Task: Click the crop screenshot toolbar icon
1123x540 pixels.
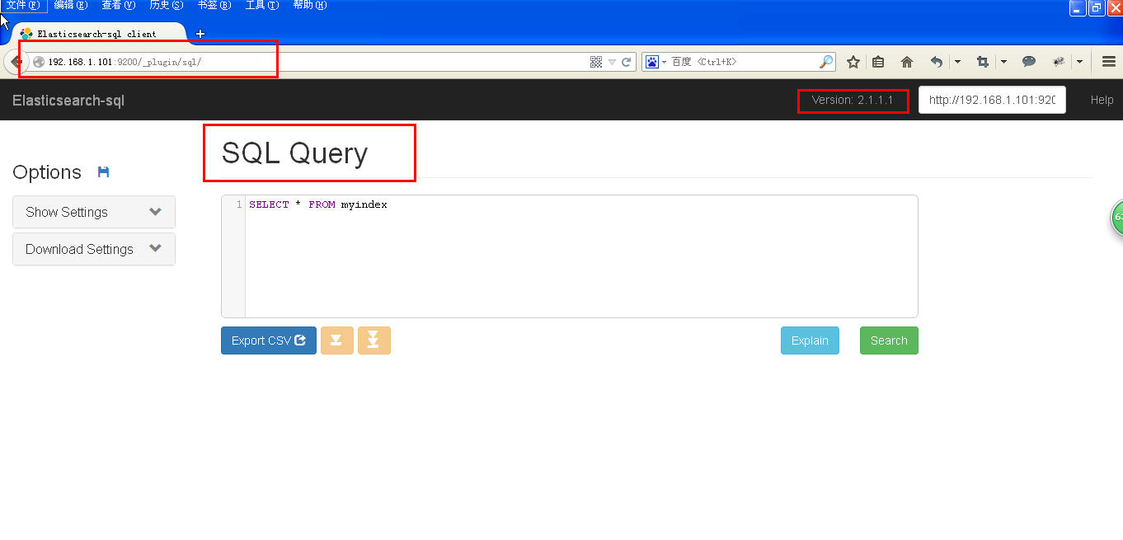Action: (x=982, y=62)
